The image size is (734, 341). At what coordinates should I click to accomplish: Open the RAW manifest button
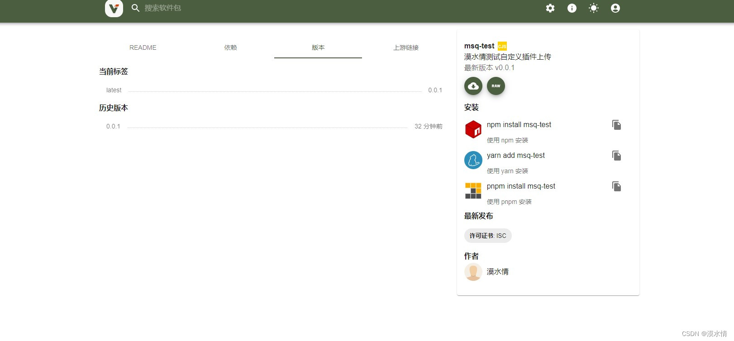point(496,86)
